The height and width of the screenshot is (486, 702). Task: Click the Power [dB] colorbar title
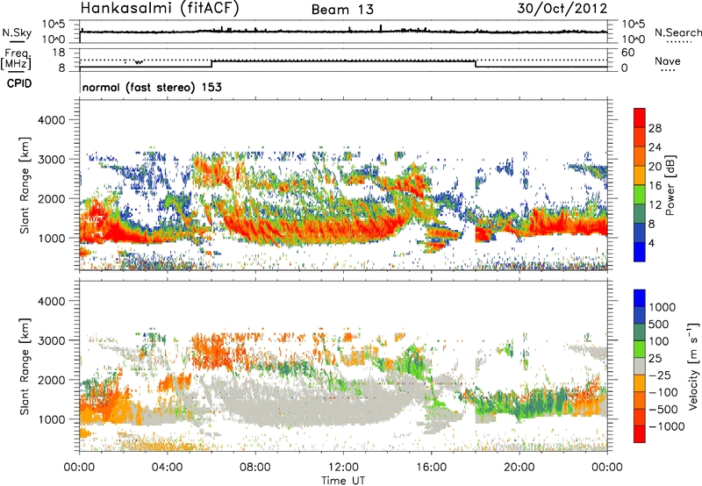tap(670, 185)
